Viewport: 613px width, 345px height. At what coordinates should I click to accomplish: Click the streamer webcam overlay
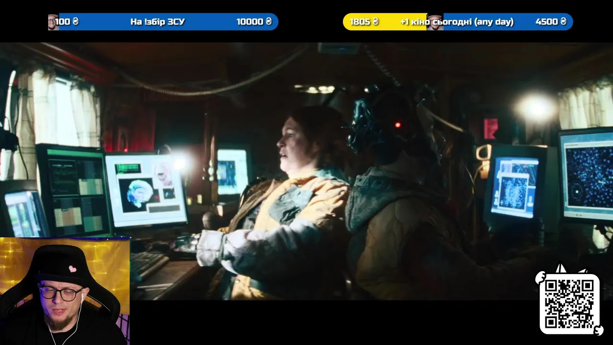pyautogui.click(x=65, y=291)
